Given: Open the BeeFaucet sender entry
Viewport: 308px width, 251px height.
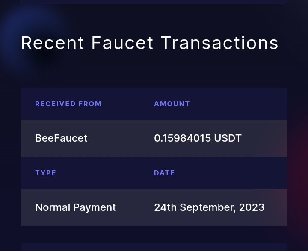Looking at the screenshot, I should (x=61, y=138).
